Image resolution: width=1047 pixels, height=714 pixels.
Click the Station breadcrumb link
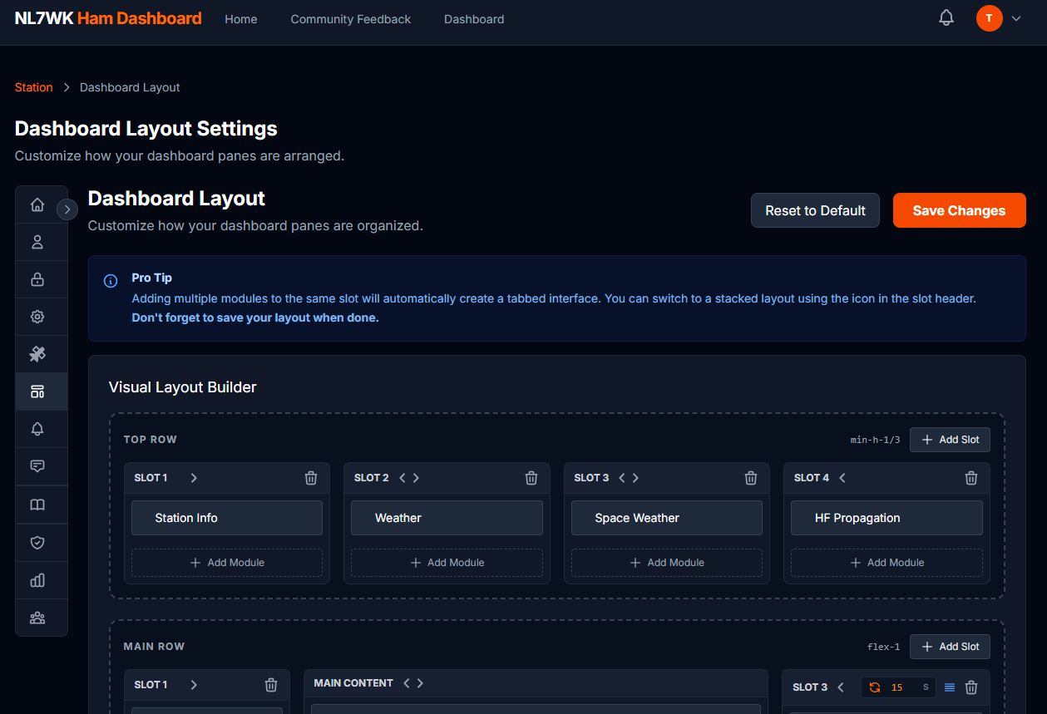tap(34, 87)
